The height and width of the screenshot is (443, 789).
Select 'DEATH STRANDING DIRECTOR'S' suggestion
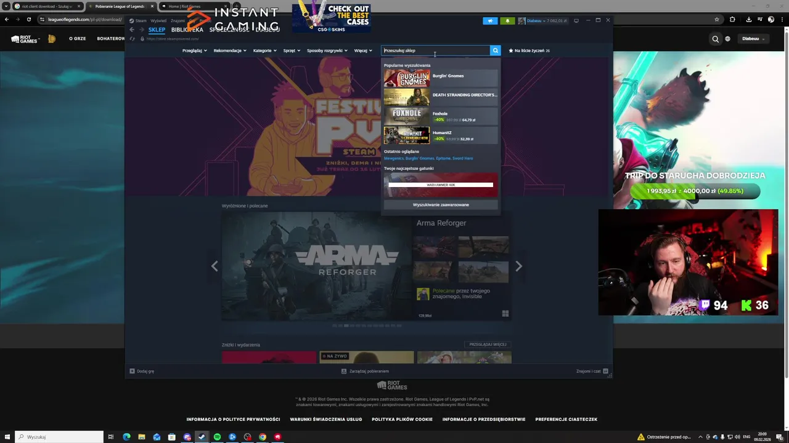[441, 97]
